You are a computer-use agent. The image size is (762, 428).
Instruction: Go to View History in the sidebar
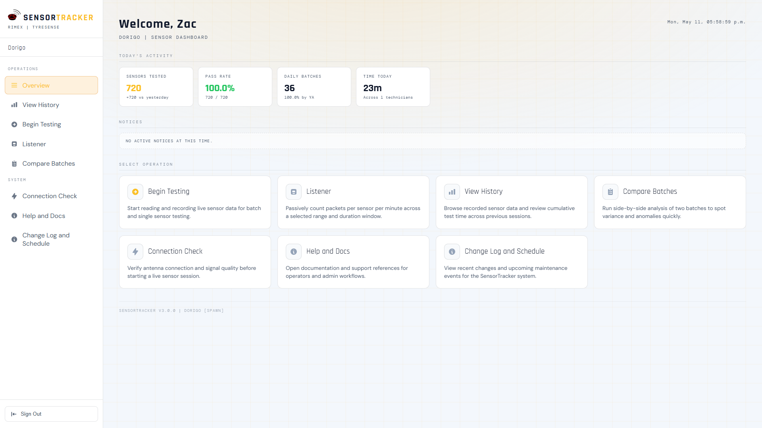(51, 105)
